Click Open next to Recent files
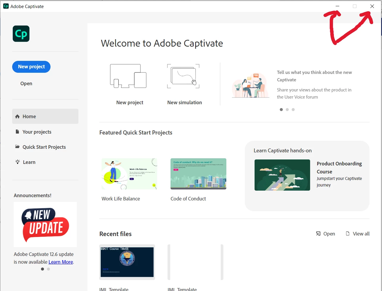The image size is (382, 291). pos(326,234)
